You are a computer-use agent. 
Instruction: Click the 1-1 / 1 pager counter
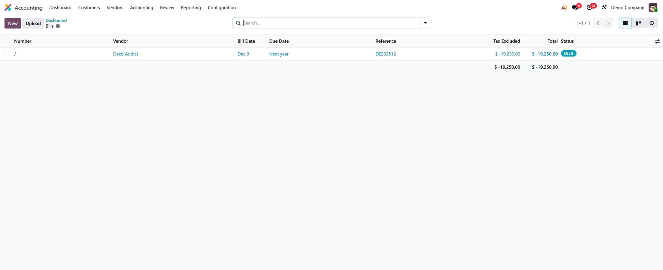(583, 23)
